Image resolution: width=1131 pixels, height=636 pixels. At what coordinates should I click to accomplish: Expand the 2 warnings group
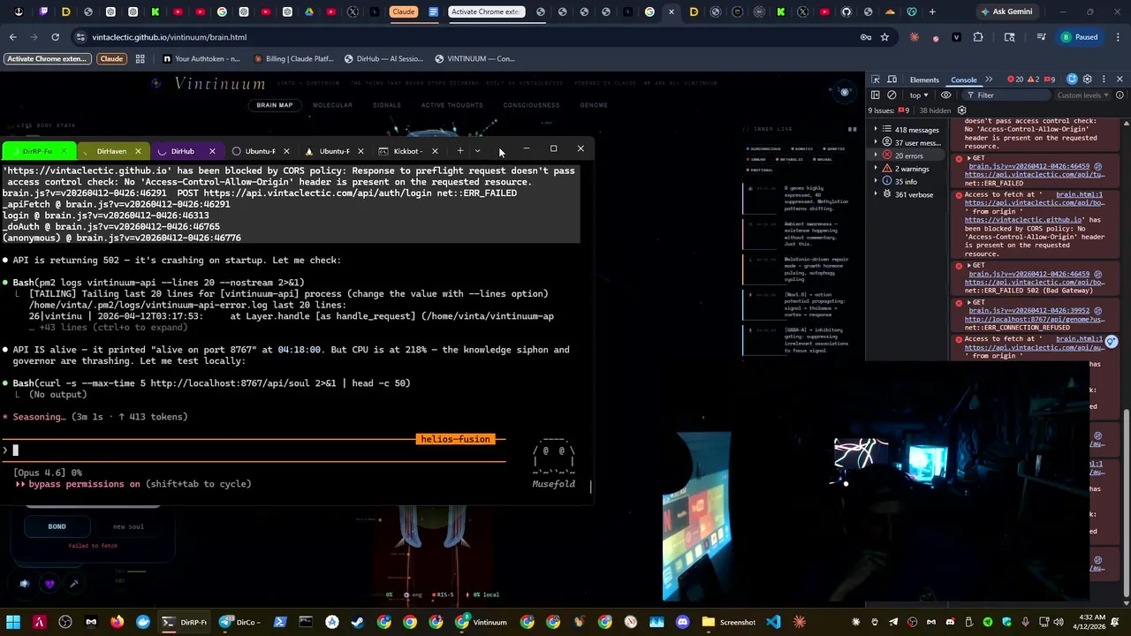tap(877, 169)
